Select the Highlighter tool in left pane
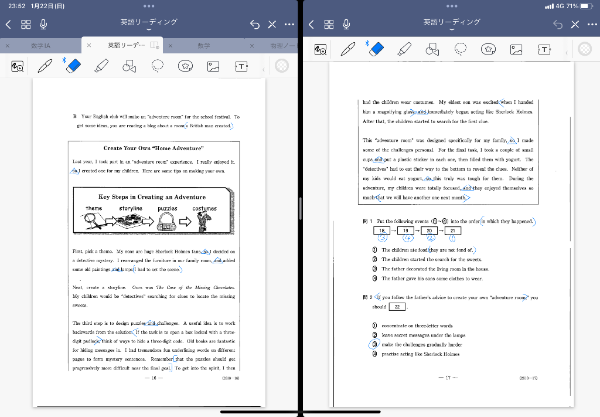Screen dimensions: 600x417 (x=101, y=66)
